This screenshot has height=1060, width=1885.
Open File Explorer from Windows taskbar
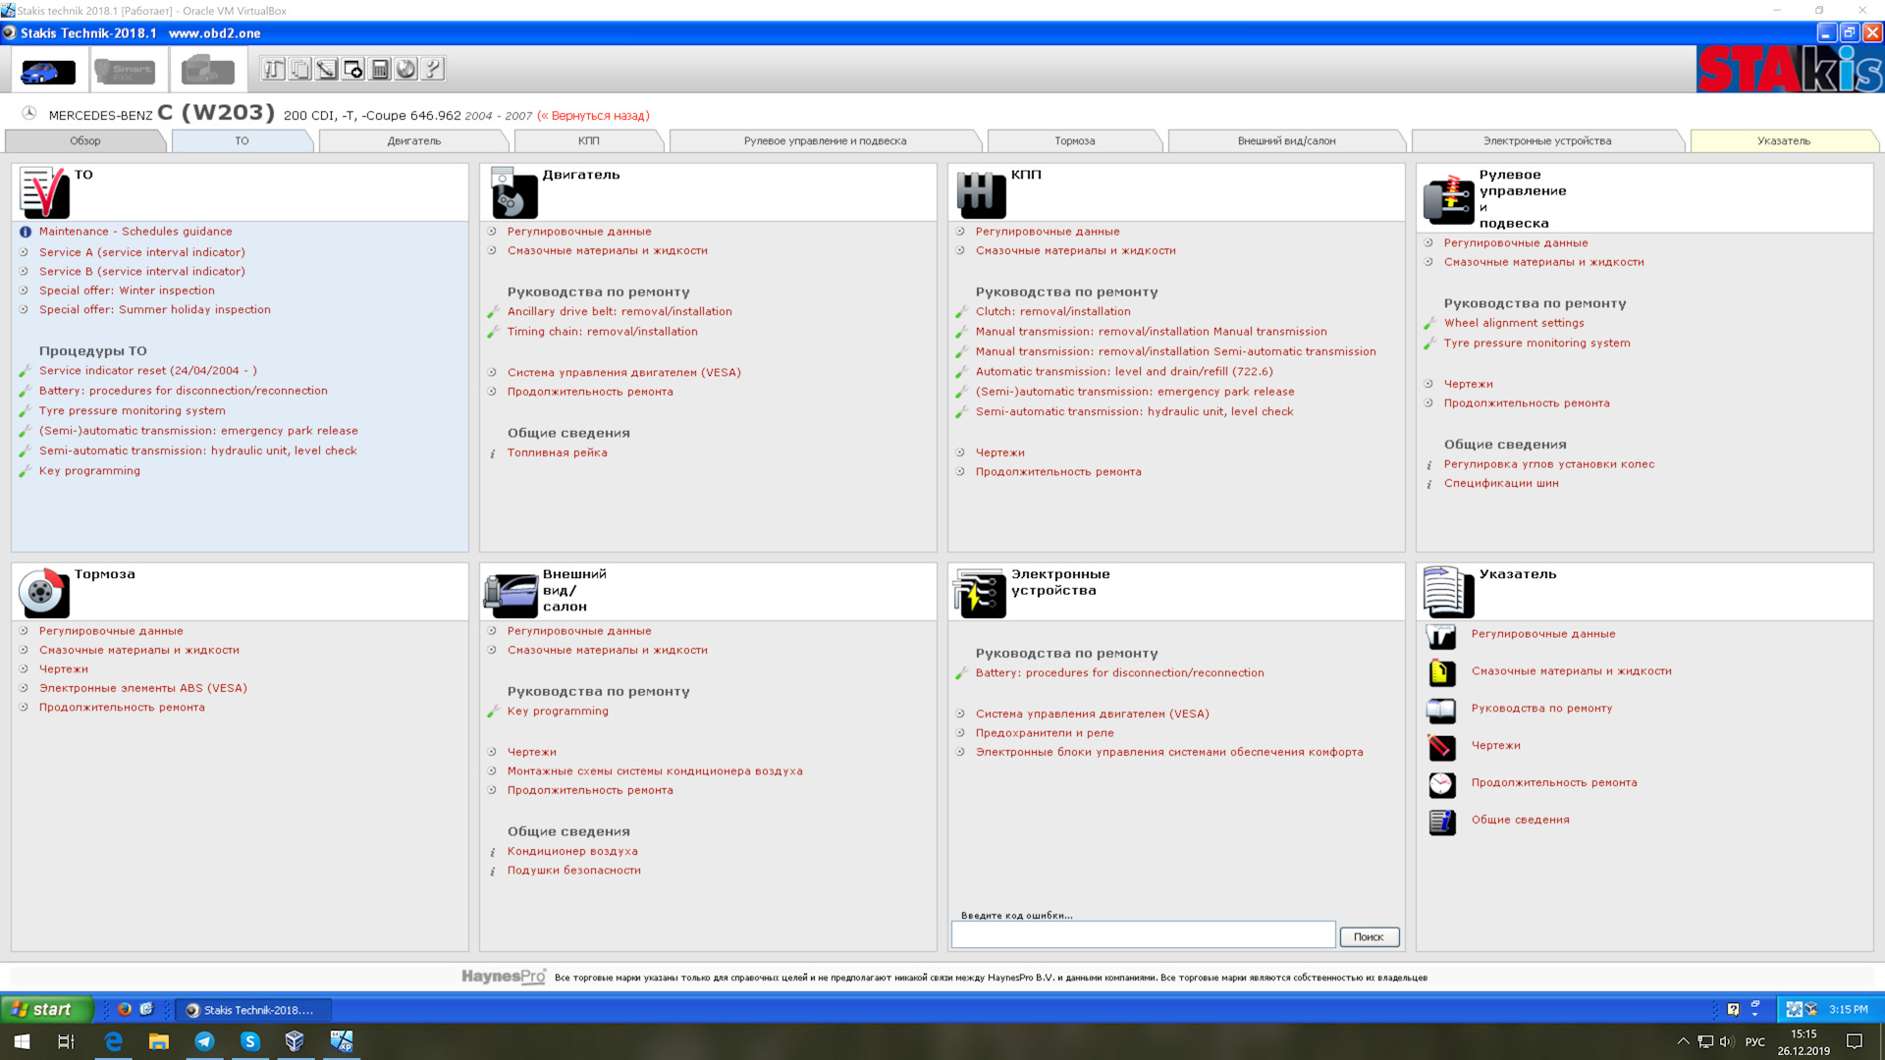159,1041
